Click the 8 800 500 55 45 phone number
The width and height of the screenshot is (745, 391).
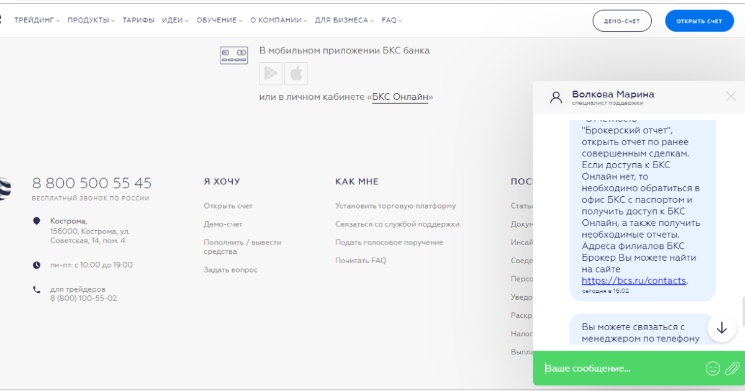point(92,183)
